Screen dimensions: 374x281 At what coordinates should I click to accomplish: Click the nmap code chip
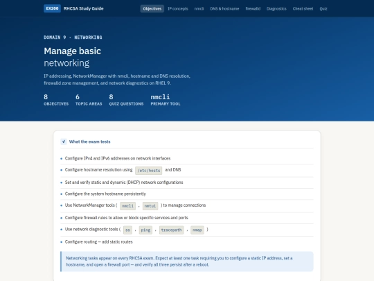tap(197, 230)
